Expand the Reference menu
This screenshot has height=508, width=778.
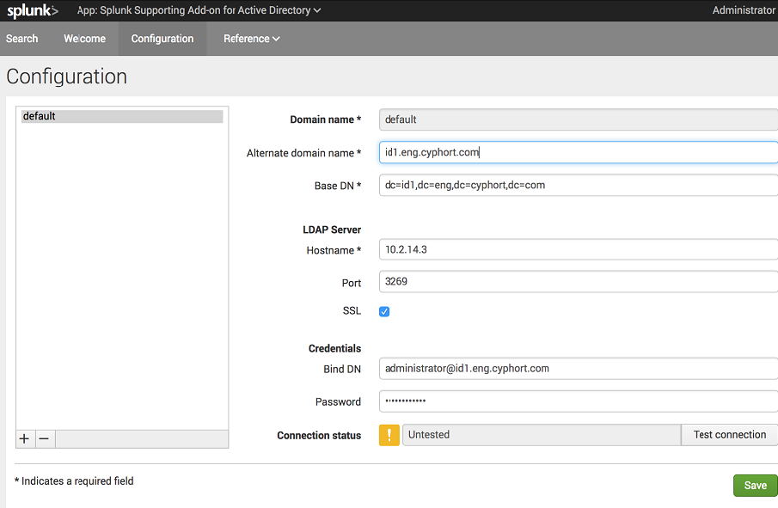pos(251,39)
